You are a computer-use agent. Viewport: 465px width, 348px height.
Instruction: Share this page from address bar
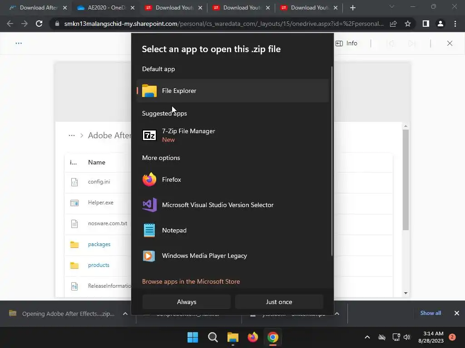coord(393,24)
